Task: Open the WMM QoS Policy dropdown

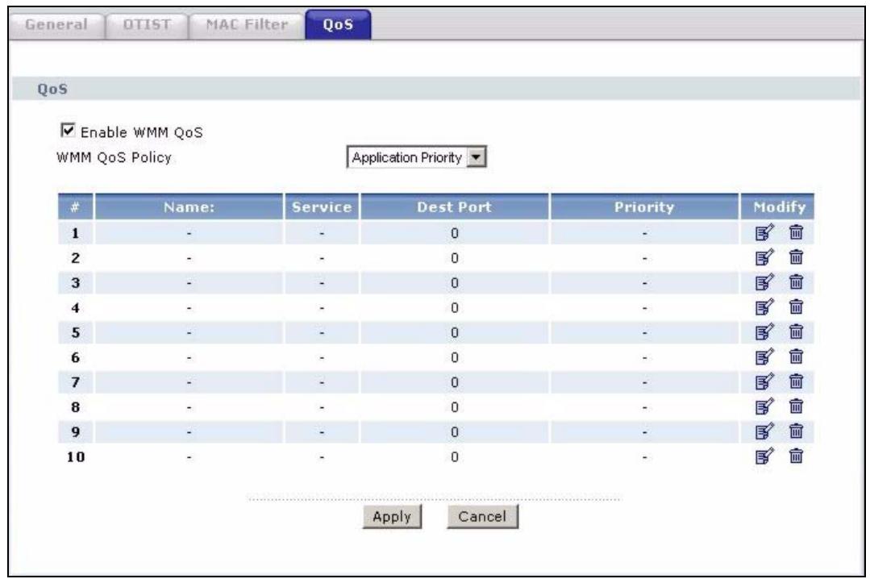Action: pyautogui.click(x=417, y=157)
